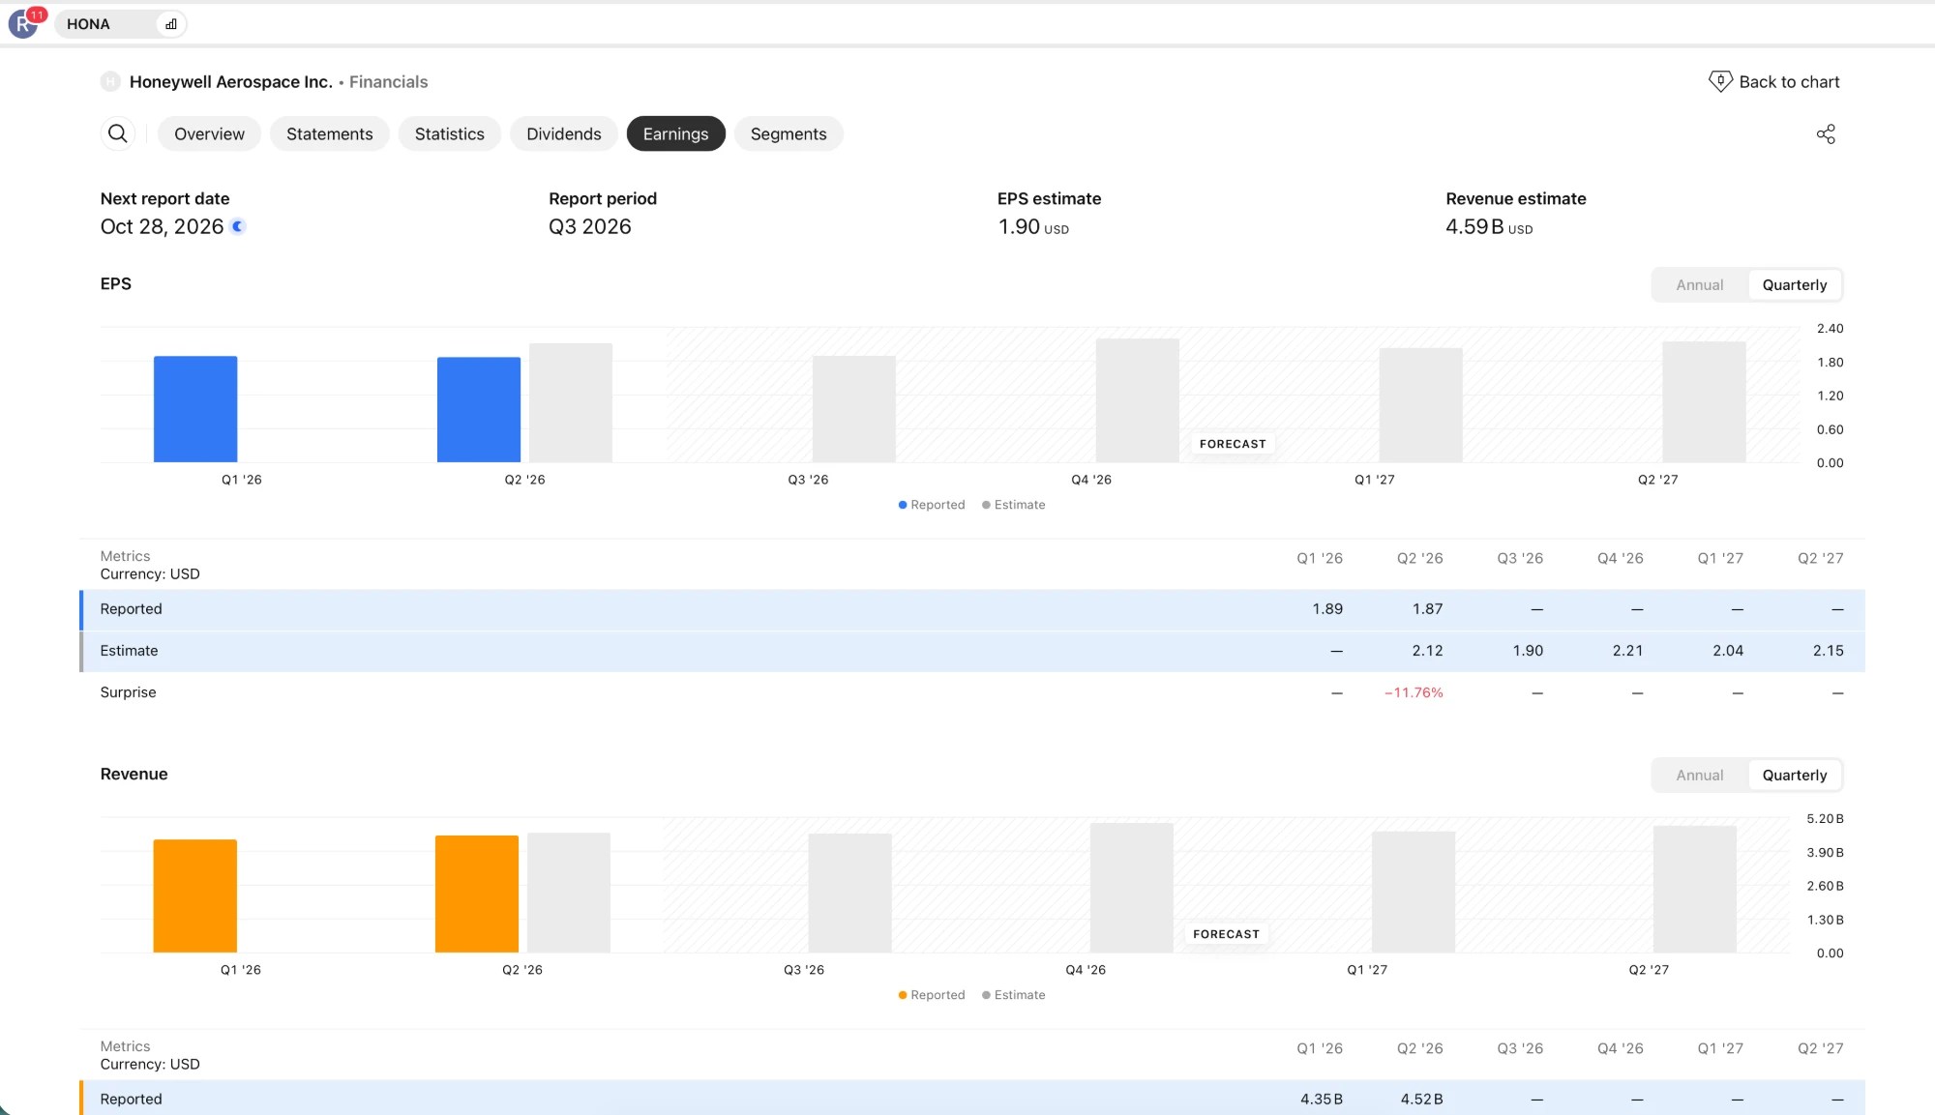Click the 1.90 USD EPS estimate value
1935x1115 pixels.
coord(1033,227)
